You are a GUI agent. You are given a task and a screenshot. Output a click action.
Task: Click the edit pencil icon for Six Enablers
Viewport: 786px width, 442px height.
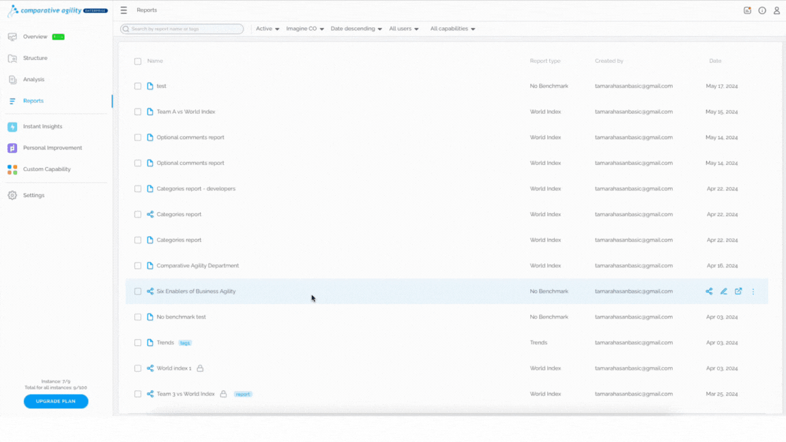(723, 291)
